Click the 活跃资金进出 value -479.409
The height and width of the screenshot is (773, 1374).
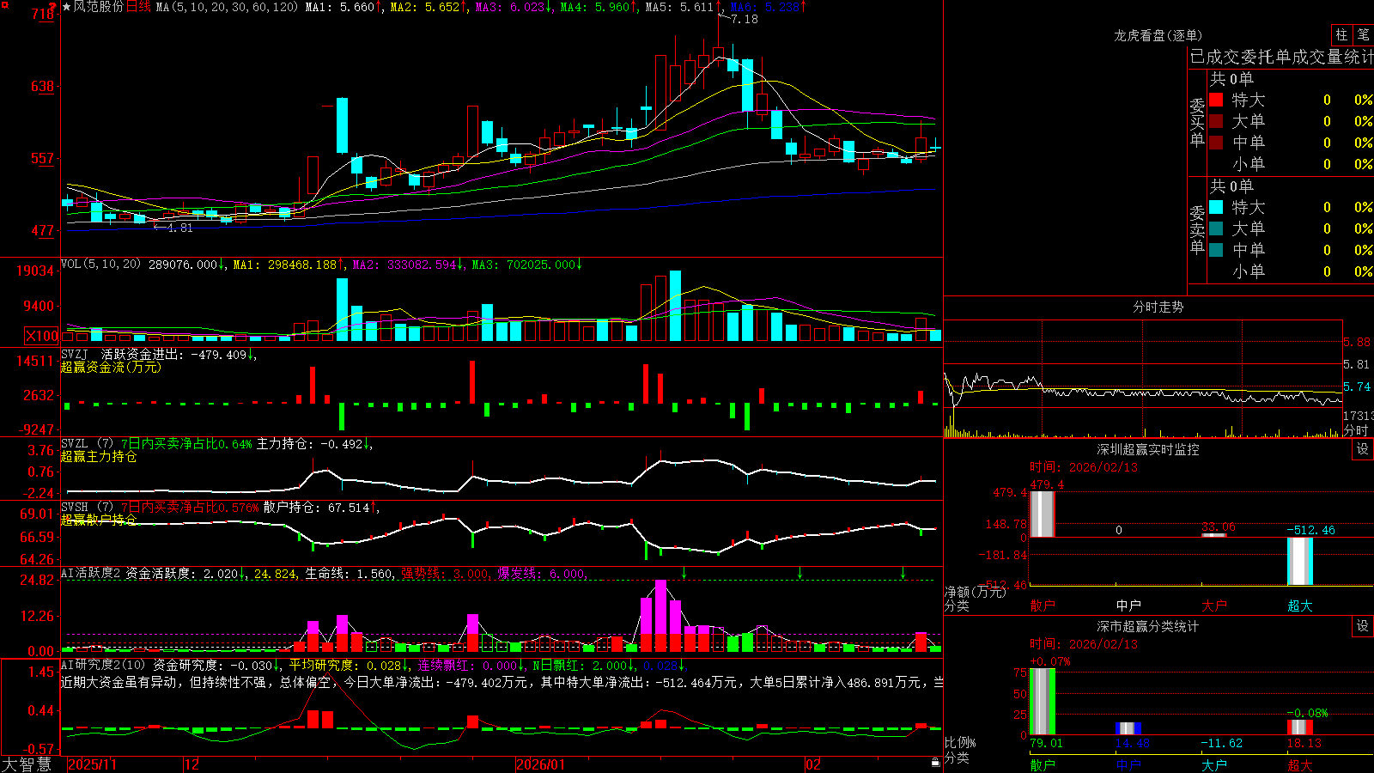218,354
